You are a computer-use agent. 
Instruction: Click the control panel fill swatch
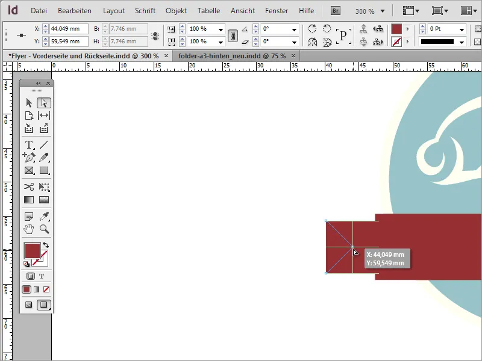coord(396,29)
